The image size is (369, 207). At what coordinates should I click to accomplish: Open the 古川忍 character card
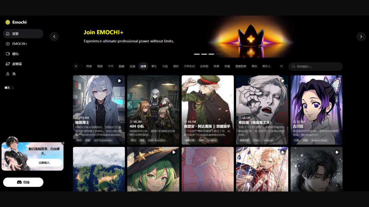pos(316,110)
